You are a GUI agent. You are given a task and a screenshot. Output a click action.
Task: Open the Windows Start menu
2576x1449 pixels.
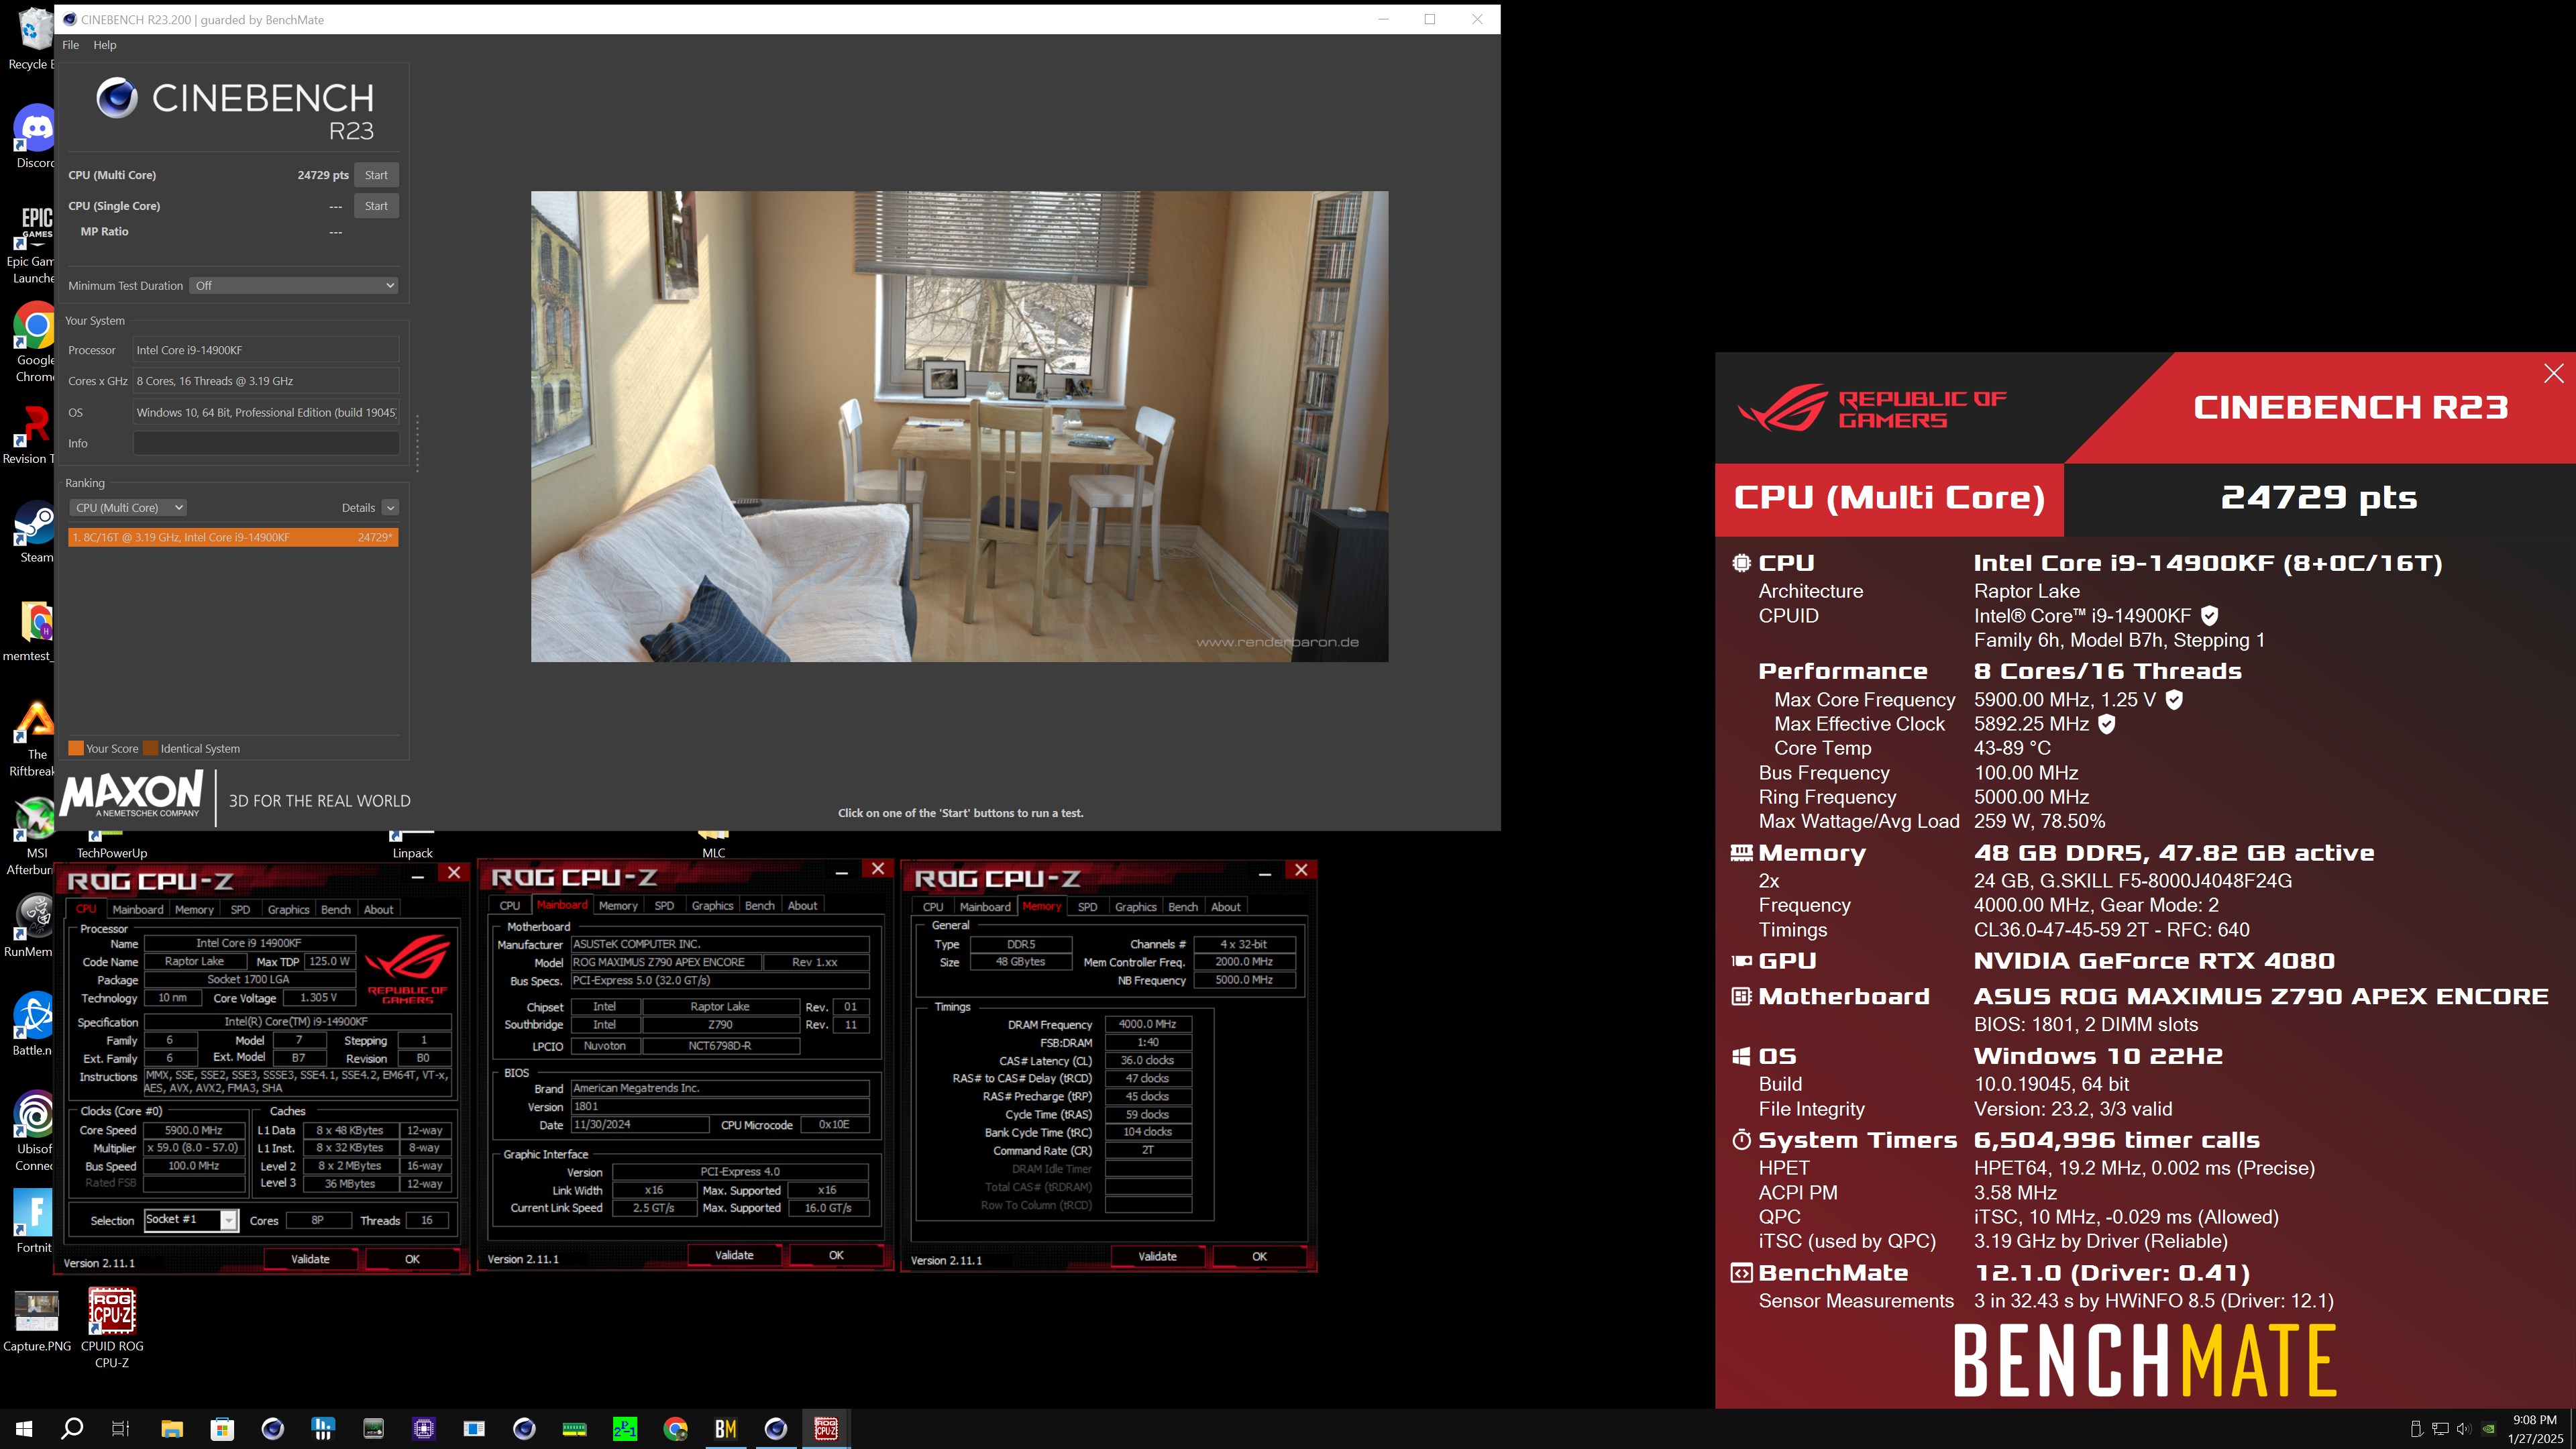[24, 1429]
